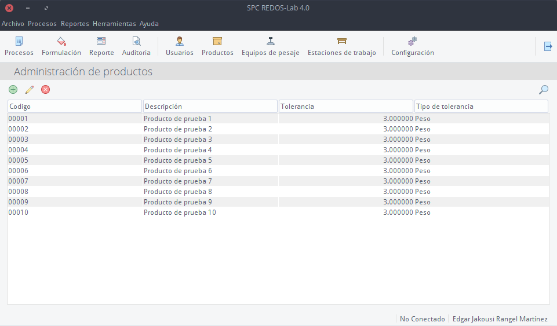The image size is (557, 326).
Task: Select row with code 00002
Action: (x=278, y=129)
